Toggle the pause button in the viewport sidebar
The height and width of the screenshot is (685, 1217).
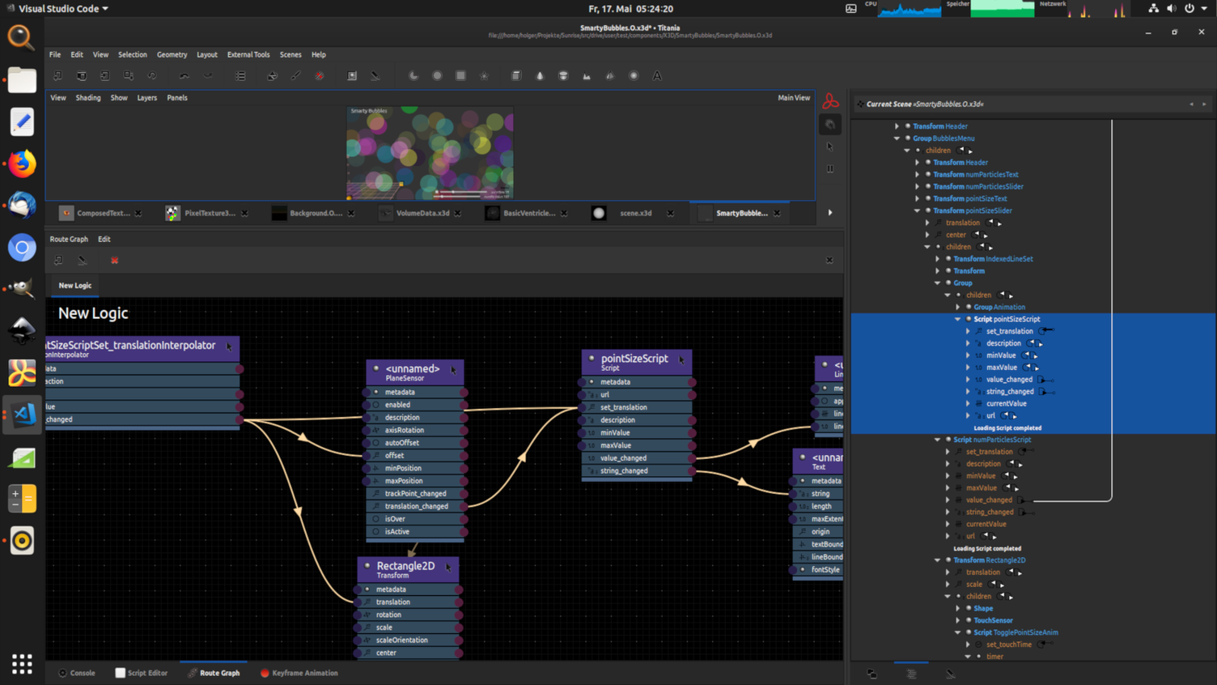829,168
